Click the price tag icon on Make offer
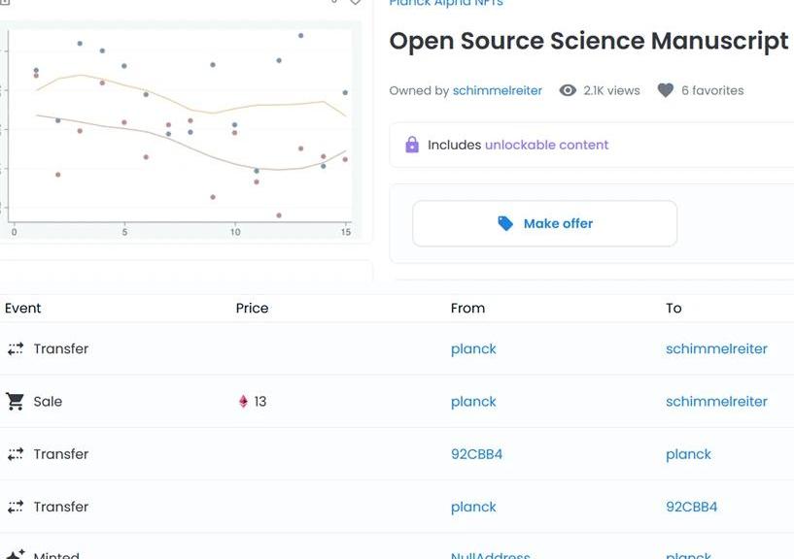The width and height of the screenshot is (794, 559). (x=505, y=223)
